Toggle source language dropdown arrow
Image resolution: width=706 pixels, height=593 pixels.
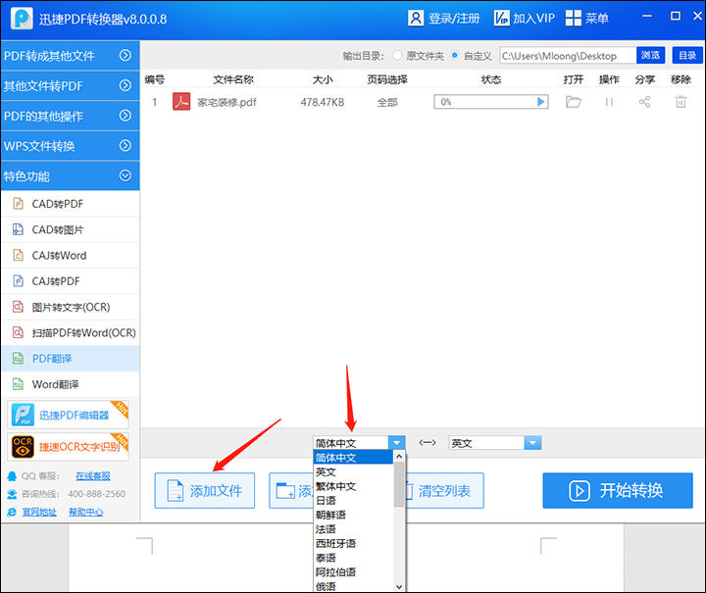[396, 443]
